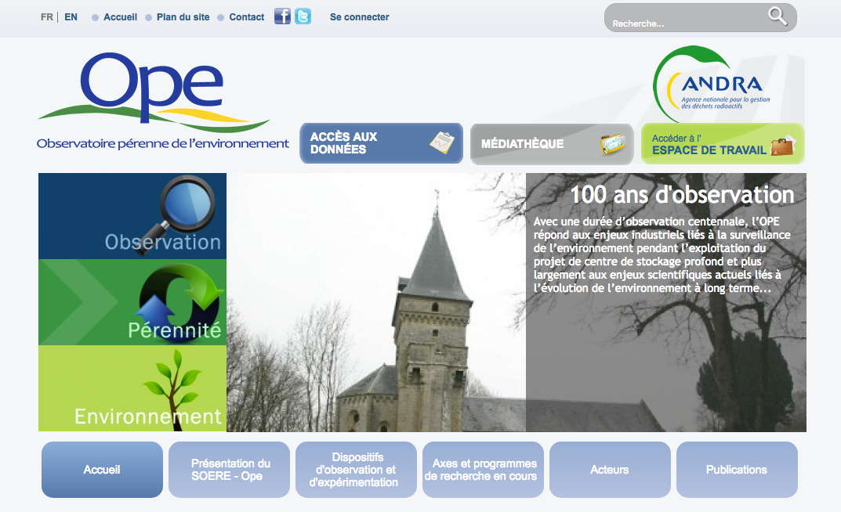Go to Accueil in the top bar
The height and width of the screenshot is (512, 841).
pos(120,17)
